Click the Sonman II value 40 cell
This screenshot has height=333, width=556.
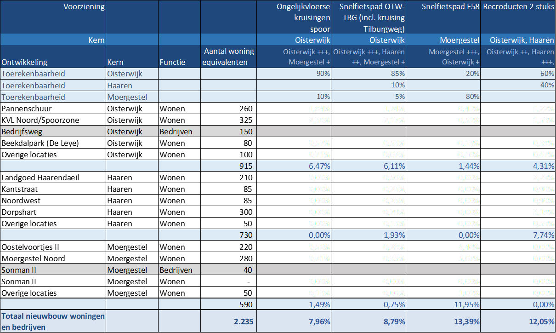point(229,270)
